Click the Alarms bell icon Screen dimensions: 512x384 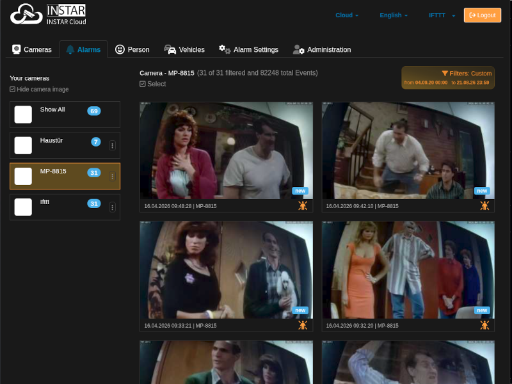coord(70,49)
